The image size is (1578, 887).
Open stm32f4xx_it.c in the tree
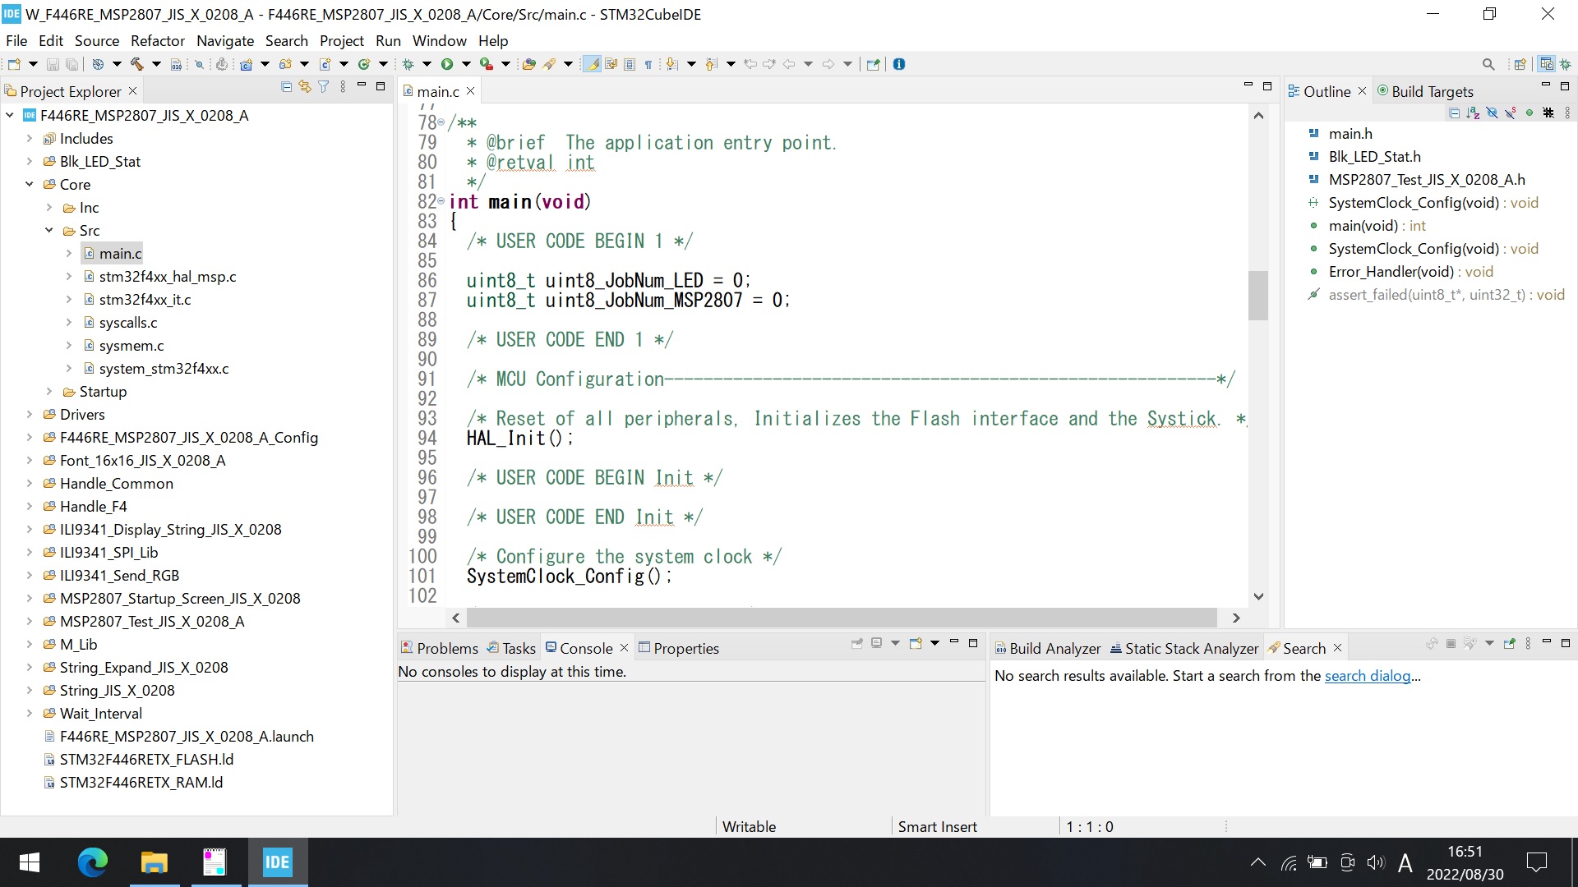[x=145, y=300]
